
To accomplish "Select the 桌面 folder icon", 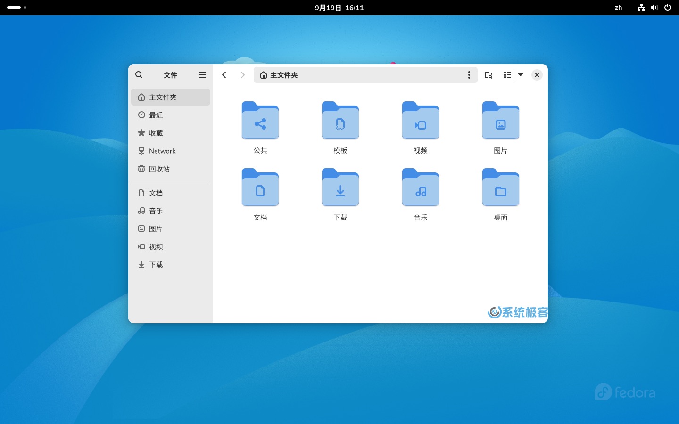I will pyautogui.click(x=501, y=188).
